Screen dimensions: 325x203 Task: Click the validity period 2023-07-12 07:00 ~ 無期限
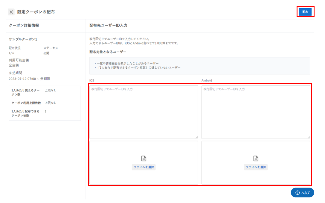(x=29, y=79)
